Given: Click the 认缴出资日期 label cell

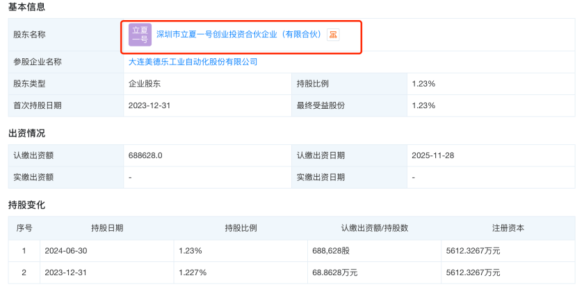Looking at the screenshot, I should (x=350, y=155).
